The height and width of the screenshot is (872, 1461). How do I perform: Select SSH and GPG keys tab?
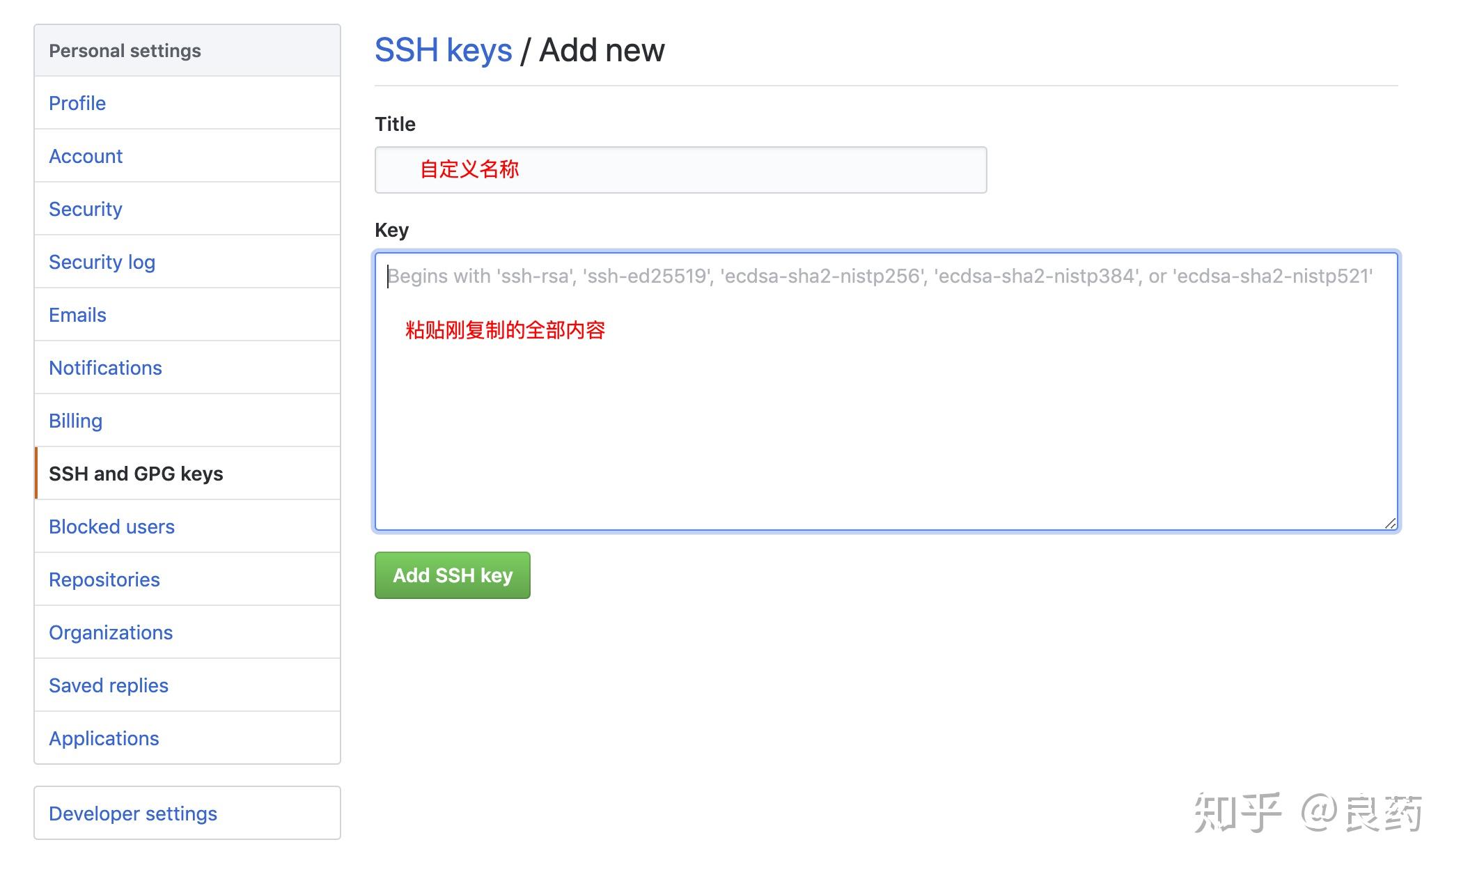click(136, 474)
